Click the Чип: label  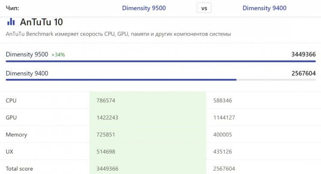[12, 8]
